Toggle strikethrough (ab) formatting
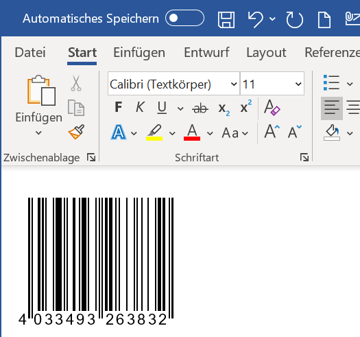The height and width of the screenshot is (337, 360). [200, 108]
